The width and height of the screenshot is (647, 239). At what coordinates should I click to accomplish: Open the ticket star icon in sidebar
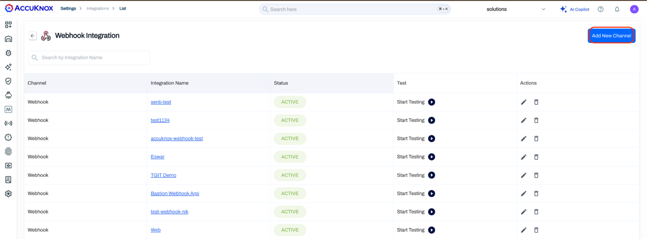pos(8,165)
